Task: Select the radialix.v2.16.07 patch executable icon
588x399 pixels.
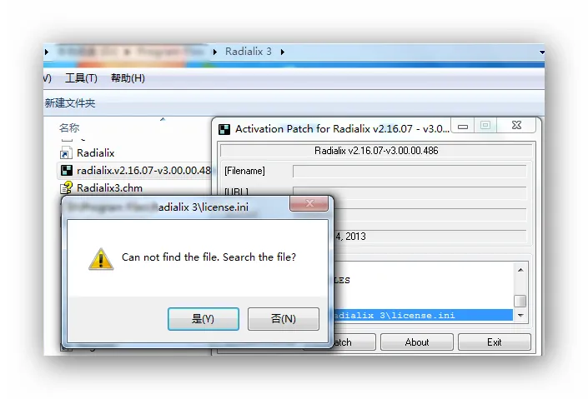Action: 67,171
